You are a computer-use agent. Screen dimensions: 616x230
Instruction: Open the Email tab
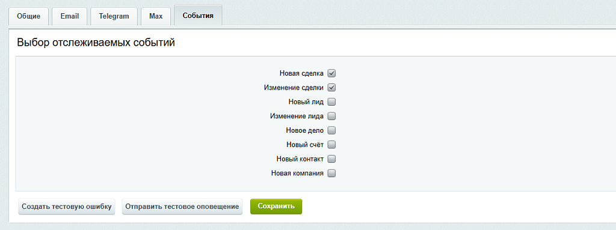coord(70,16)
